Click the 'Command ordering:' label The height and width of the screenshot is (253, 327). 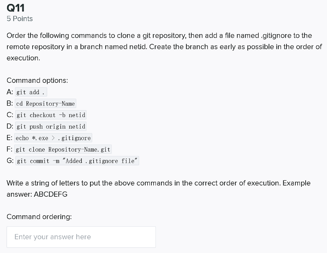tap(39, 217)
